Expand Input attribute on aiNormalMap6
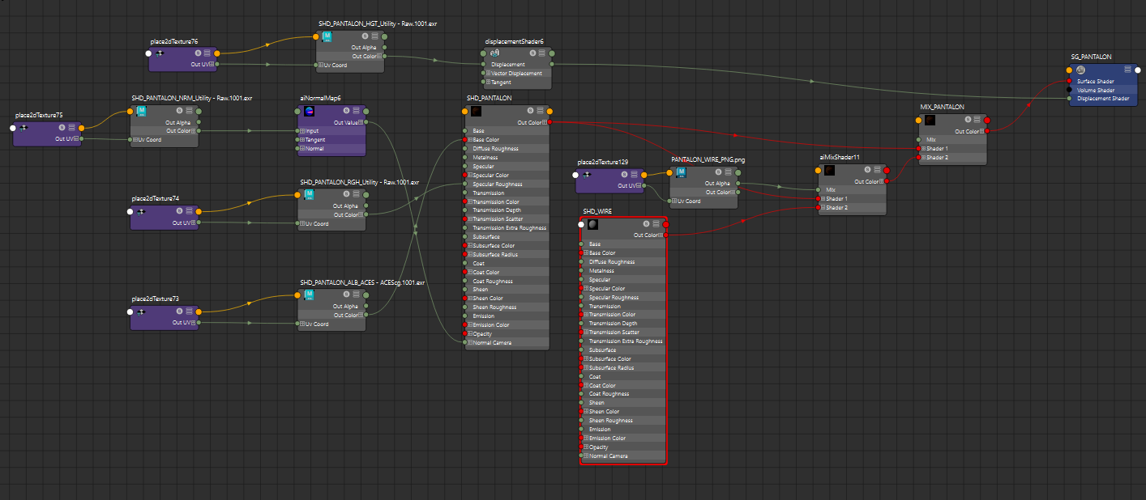This screenshot has width=1146, height=500. tap(302, 131)
